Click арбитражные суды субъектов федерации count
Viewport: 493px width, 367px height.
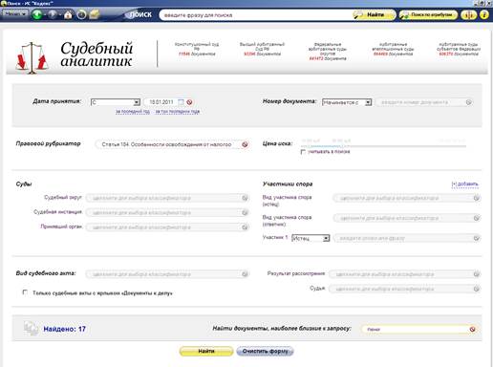pos(459,54)
